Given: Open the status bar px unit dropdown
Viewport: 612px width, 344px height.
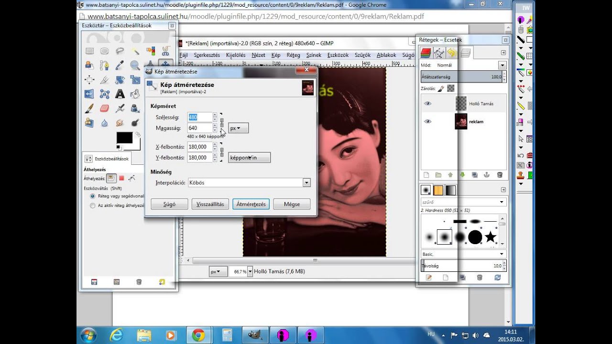Looking at the screenshot, I should (218, 271).
